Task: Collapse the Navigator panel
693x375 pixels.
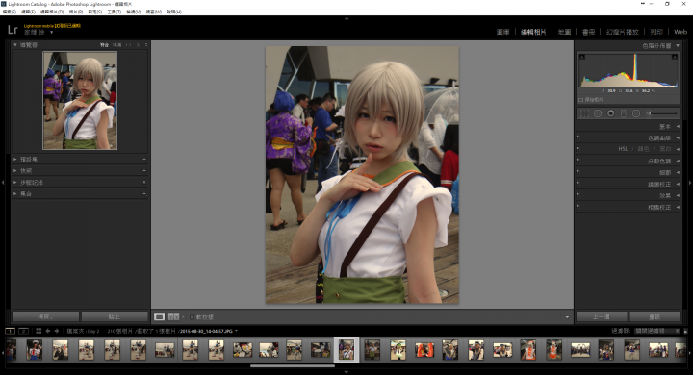Action: [x=15, y=44]
